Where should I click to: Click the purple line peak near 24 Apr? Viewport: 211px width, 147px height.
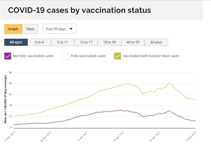[169, 111]
